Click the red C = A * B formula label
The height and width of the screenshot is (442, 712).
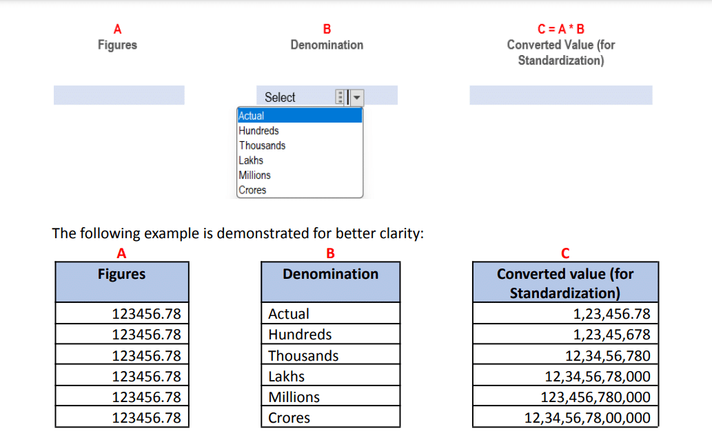pyautogui.click(x=560, y=29)
